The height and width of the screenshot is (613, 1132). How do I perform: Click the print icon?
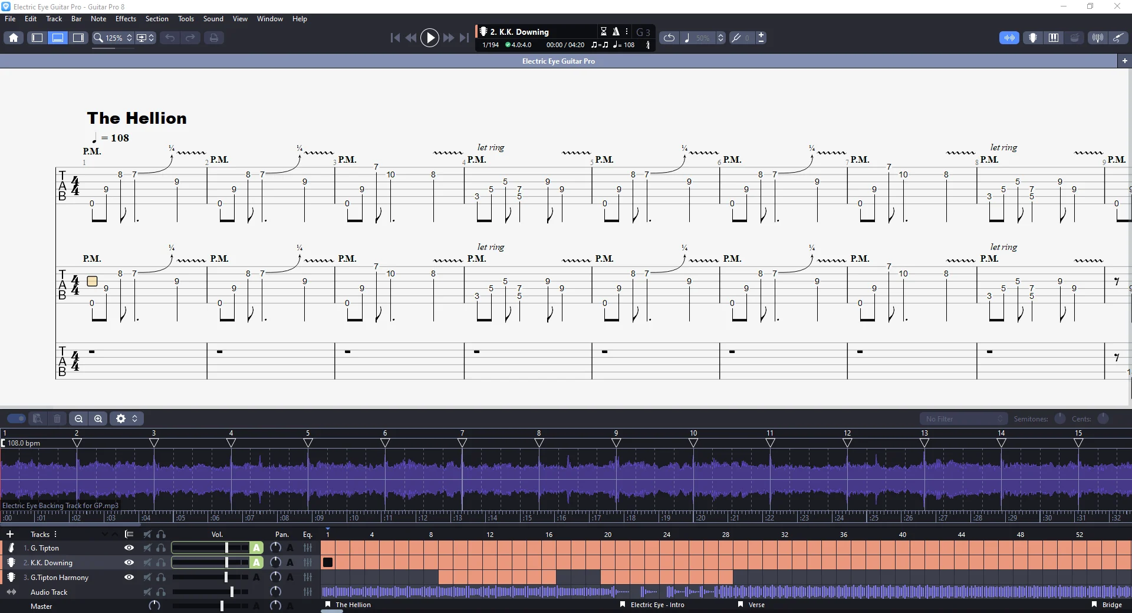point(213,38)
